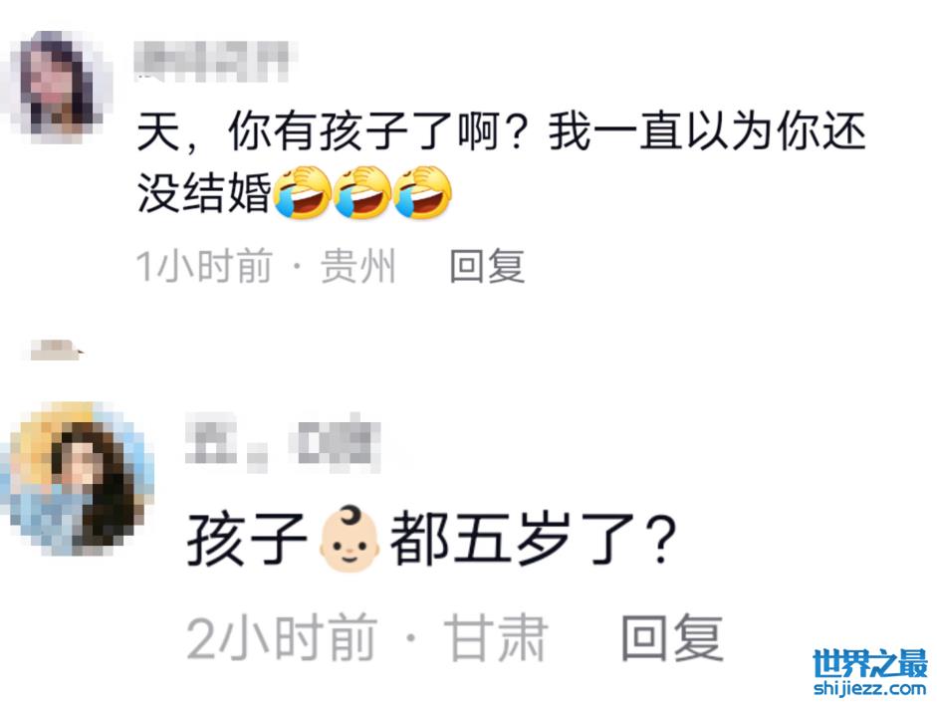Viewport: 937px width, 703px height.
Task: Open the 世界之最 watermark logo
Action: pos(870,663)
